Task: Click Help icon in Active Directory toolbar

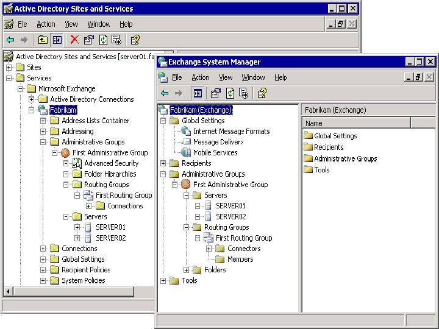Action: 135,40
